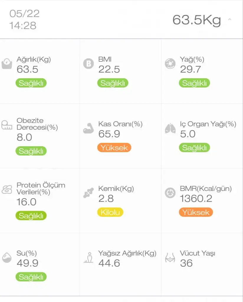The width and height of the screenshot is (243, 302).
Task: Click the Yağsız Ağırlık person icon
Action: [88, 257]
